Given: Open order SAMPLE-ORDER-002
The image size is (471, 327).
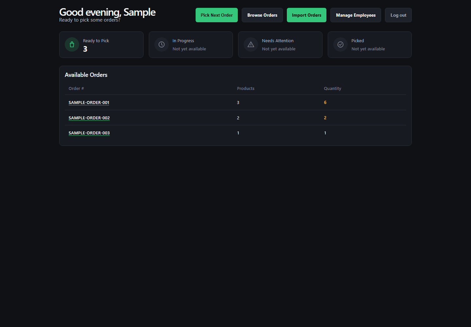Looking at the screenshot, I should pyautogui.click(x=89, y=118).
